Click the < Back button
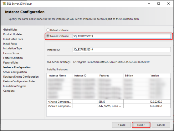The height and width of the screenshot is (131, 174). coord(121,125)
